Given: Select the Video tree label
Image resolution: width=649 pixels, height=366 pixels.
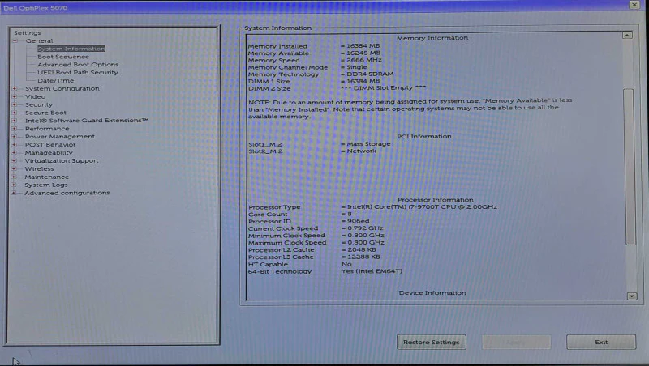Looking at the screenshot, I should point(35,96).
